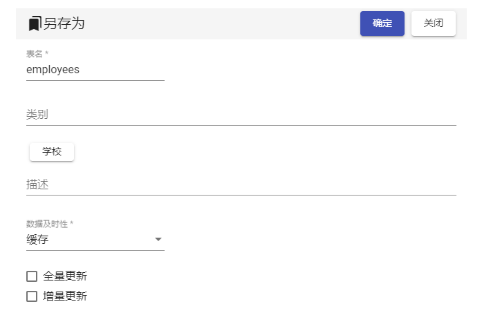
Task: Confirm saving with the 确定 button
Action: click(382, 23)
